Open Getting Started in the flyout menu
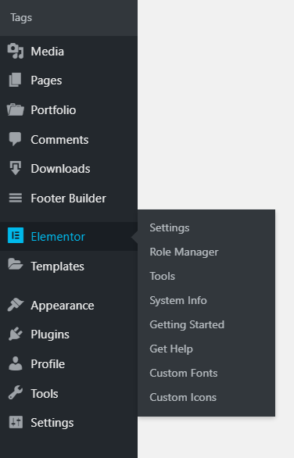Image resolution: width=294 pixels, height=458 pixels. tap(187, 325)
